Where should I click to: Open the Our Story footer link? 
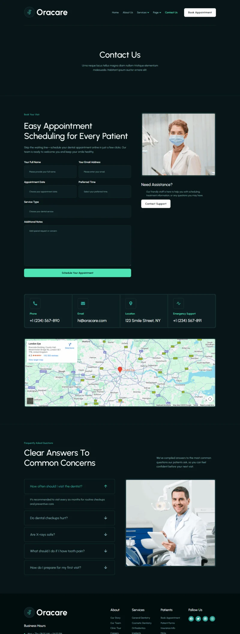pyautogui.click(x=115, y=618)
